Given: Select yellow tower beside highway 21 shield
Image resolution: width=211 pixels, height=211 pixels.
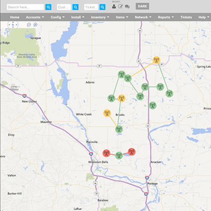Looking at the screenshot, I should [156, 60].
